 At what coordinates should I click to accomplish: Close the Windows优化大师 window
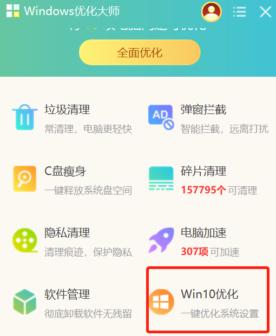(266, 12)
